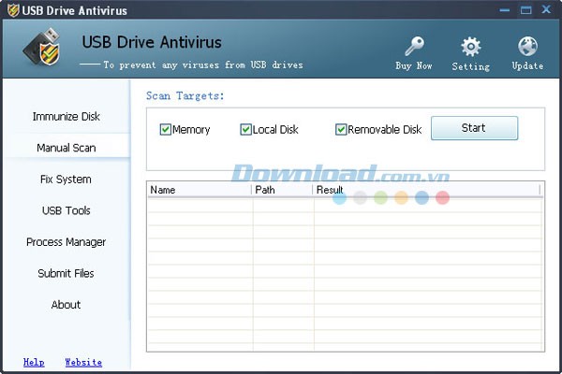The image size is (562, 374).
Task: Open USB Tools from the sidebar
Action: [67, 210]
